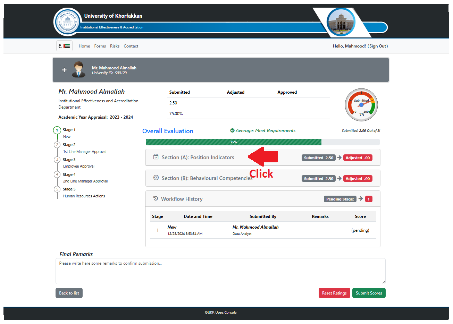Click the submitted score gauge dial
The width and height of the screenshot is (453, 324).
pyautogui.click(x=361, y=105)
